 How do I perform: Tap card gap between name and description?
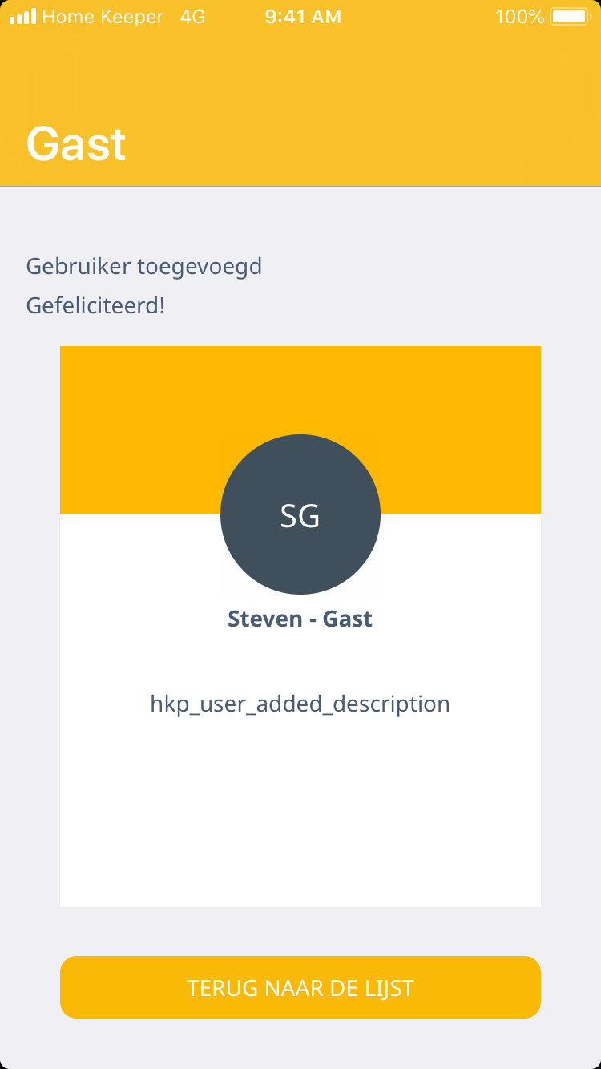[x=300, y=661]
